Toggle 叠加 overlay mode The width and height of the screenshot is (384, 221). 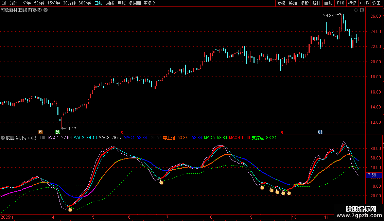point(293,3)
